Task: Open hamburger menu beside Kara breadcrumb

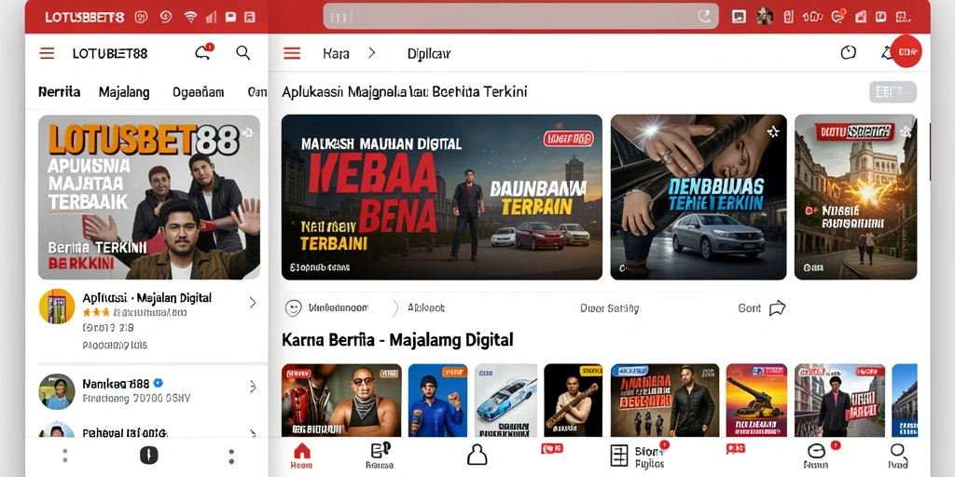Action: 292,53
